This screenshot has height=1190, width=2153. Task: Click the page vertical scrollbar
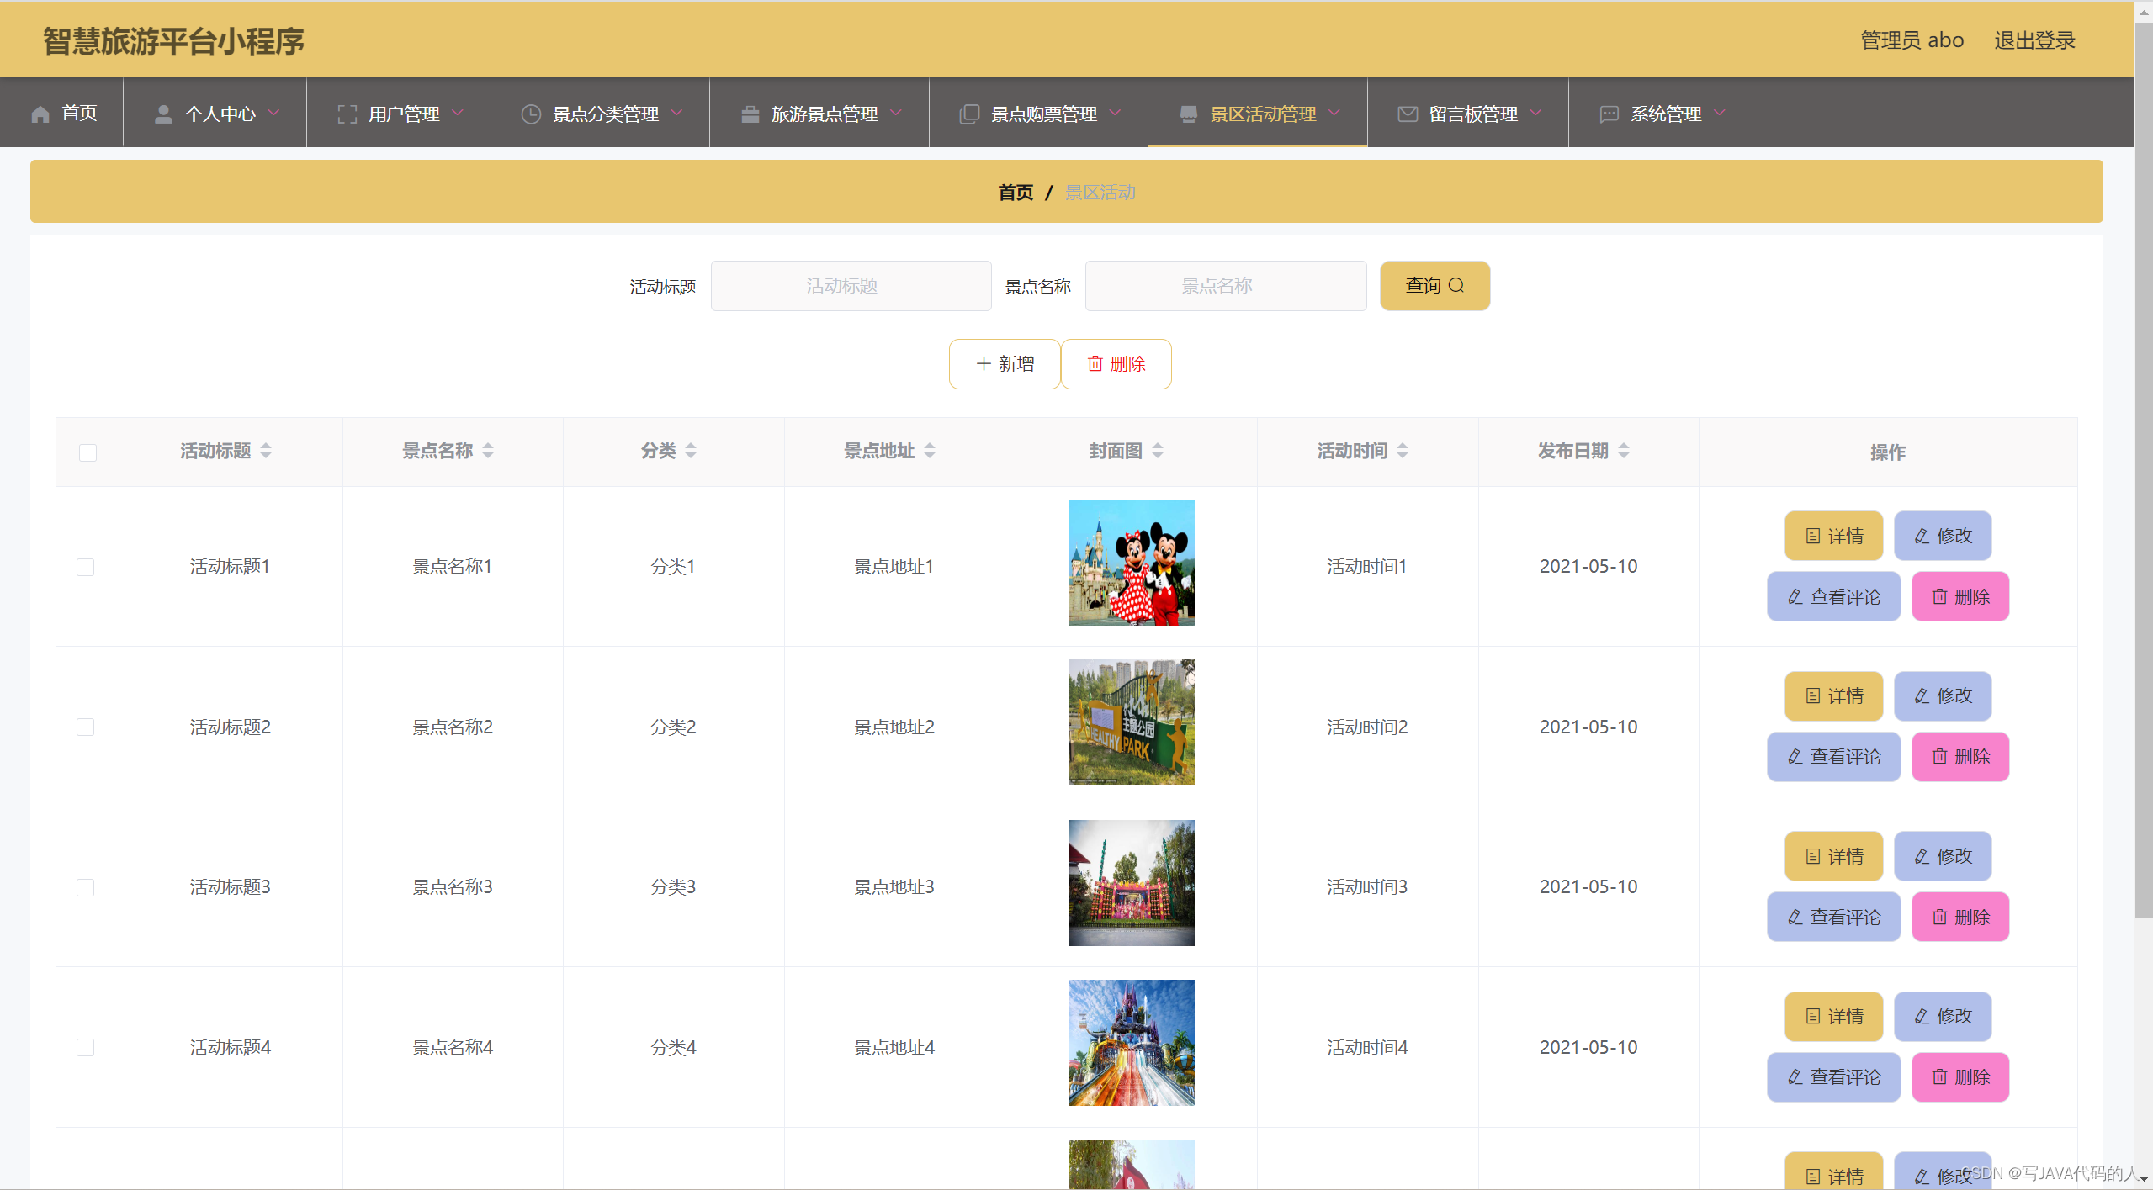[x=2144, y=471]
